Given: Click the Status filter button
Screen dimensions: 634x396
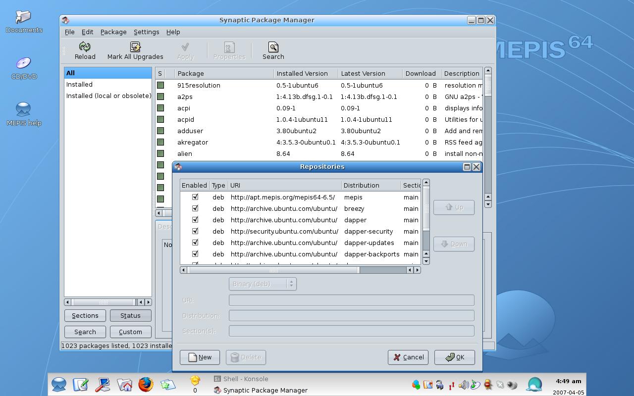Looking at the screenshot, I should pyautogui.click(x=130, y=316).
